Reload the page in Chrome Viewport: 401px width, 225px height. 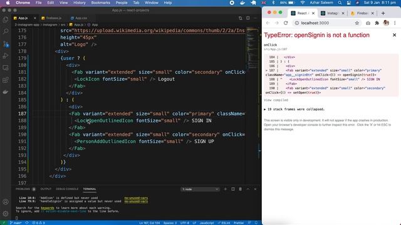[286, 23]
